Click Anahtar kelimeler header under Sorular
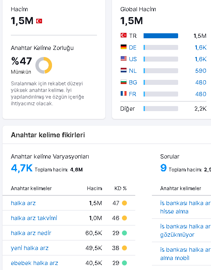This screenshot has width=211, height=270. [181, 188]
